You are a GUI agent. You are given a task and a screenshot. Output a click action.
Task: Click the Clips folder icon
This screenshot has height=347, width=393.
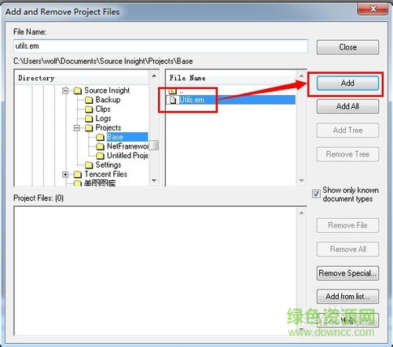[89, 109]
